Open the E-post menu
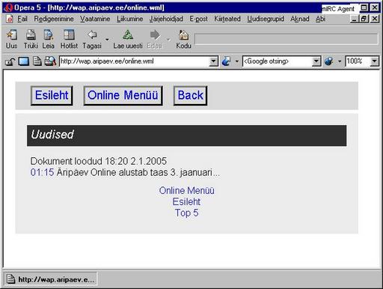Screen dimensions: 383x289 click(198, 19)
